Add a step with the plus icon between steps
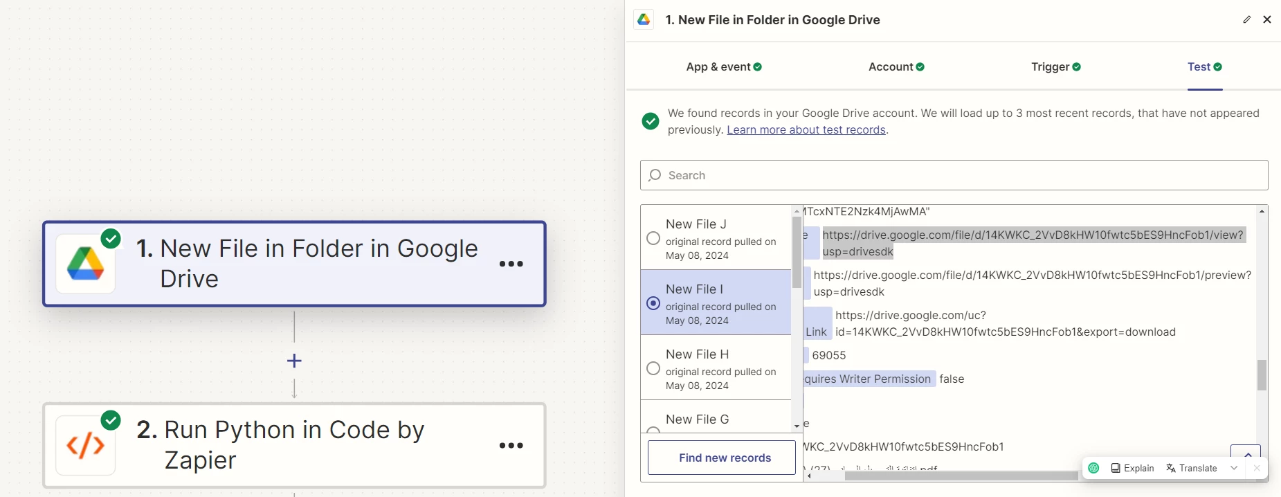This screenshot has height=497, width=1281. 294,361
